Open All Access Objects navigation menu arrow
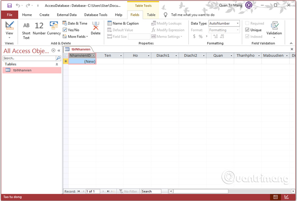 pos(53,50)
